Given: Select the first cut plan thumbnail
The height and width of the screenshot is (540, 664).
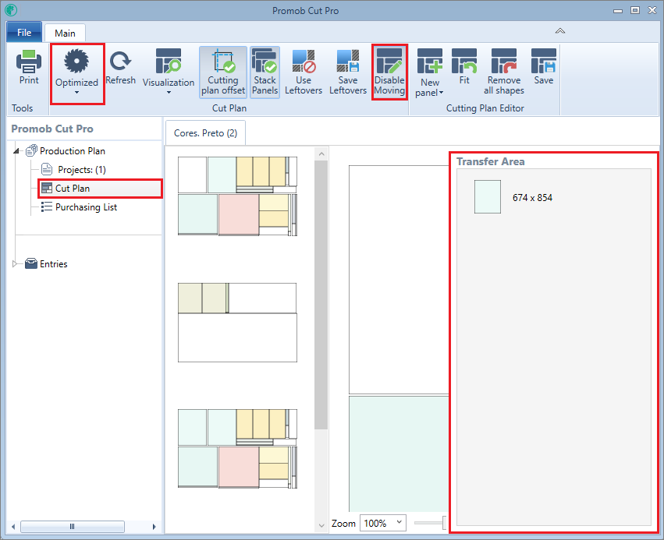Looking at the screenshot, I should [x=237, y=196].
